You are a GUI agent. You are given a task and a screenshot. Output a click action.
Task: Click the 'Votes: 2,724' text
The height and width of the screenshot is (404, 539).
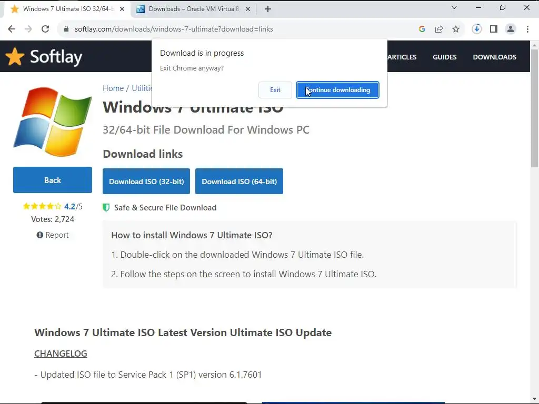pyautogui.click(x=53, y=219)
